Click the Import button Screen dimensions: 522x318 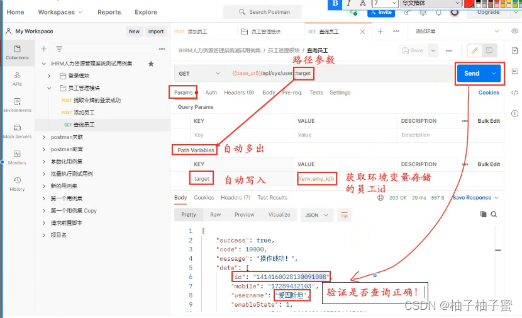click(155, 31)
